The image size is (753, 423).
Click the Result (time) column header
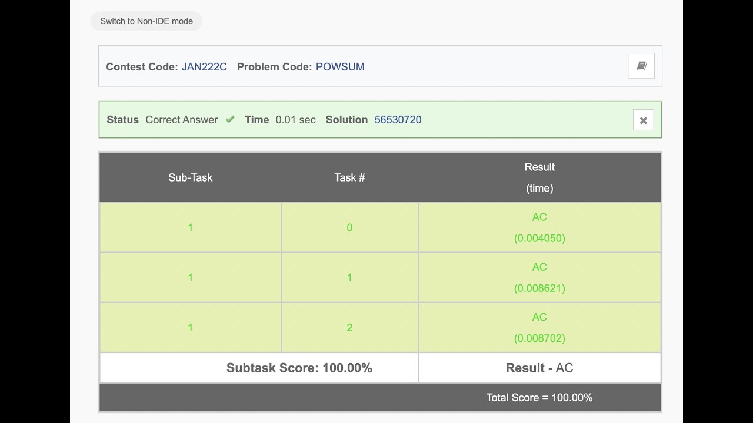tap(539, 177)
